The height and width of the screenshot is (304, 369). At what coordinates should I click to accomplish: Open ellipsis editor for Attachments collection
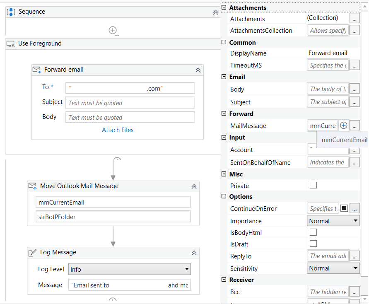pyautogui.click(x=355, y=18)
